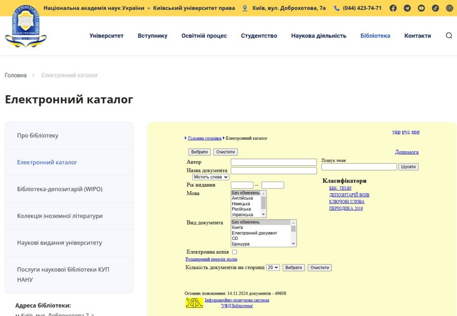Toggle the Електронна копія checkbox

pyautogui.click(x=235, y=252)
